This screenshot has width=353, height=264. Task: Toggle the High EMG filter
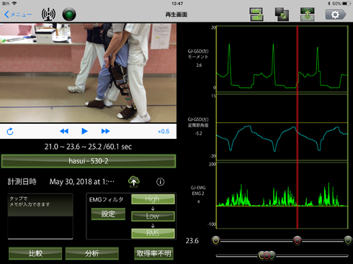point(153,199)
